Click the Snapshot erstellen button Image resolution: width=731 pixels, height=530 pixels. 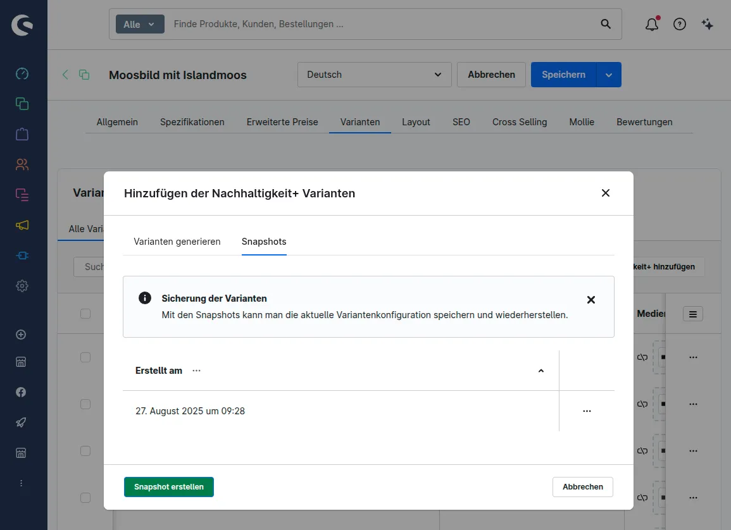tap(169, 487)
